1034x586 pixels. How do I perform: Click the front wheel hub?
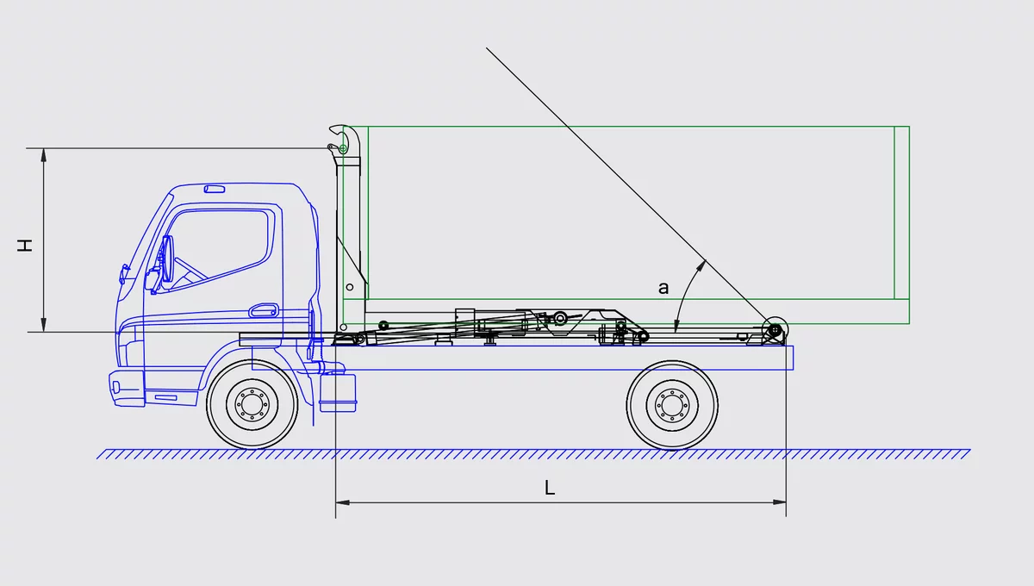tap(252, 403)
